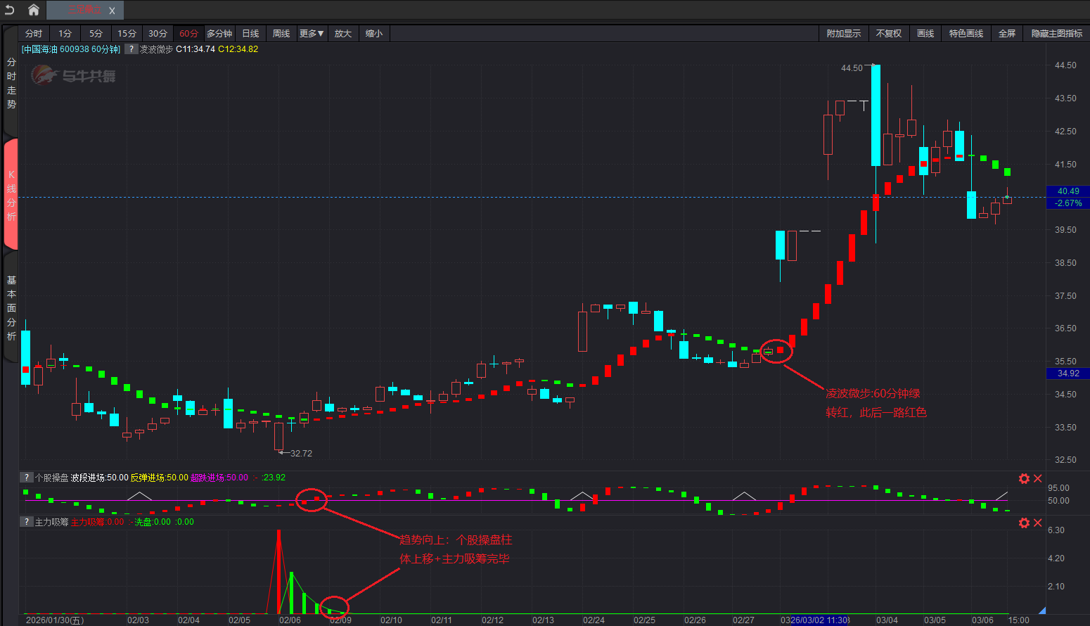
Task: Click the back arrow icon
Action: click(10, 10)
